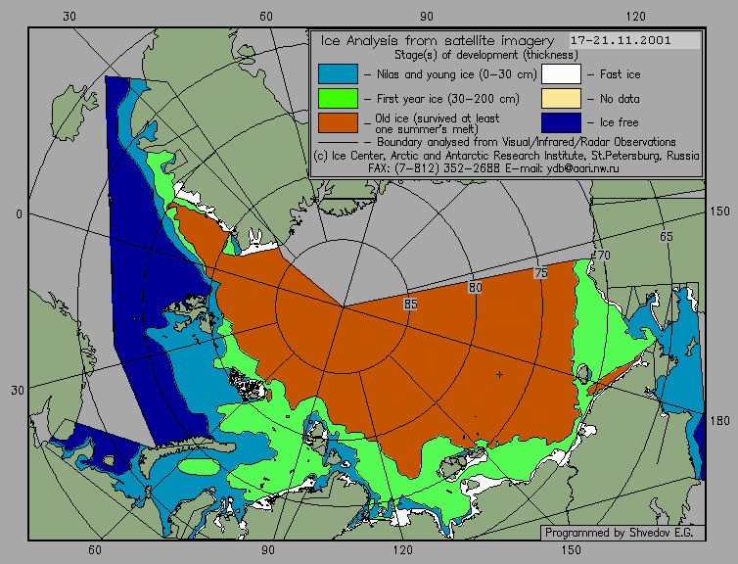Screen dimensions: 738x564
Task: Click the 0 longitude label
Action: click(x=19, y=214)
